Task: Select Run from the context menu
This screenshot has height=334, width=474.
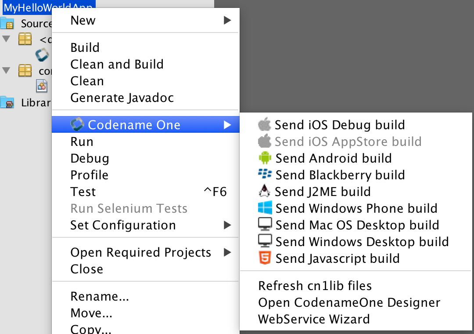Action: pos(82,142)
